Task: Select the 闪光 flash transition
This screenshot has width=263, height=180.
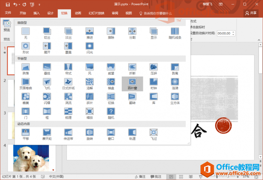Action: [89, 48]
